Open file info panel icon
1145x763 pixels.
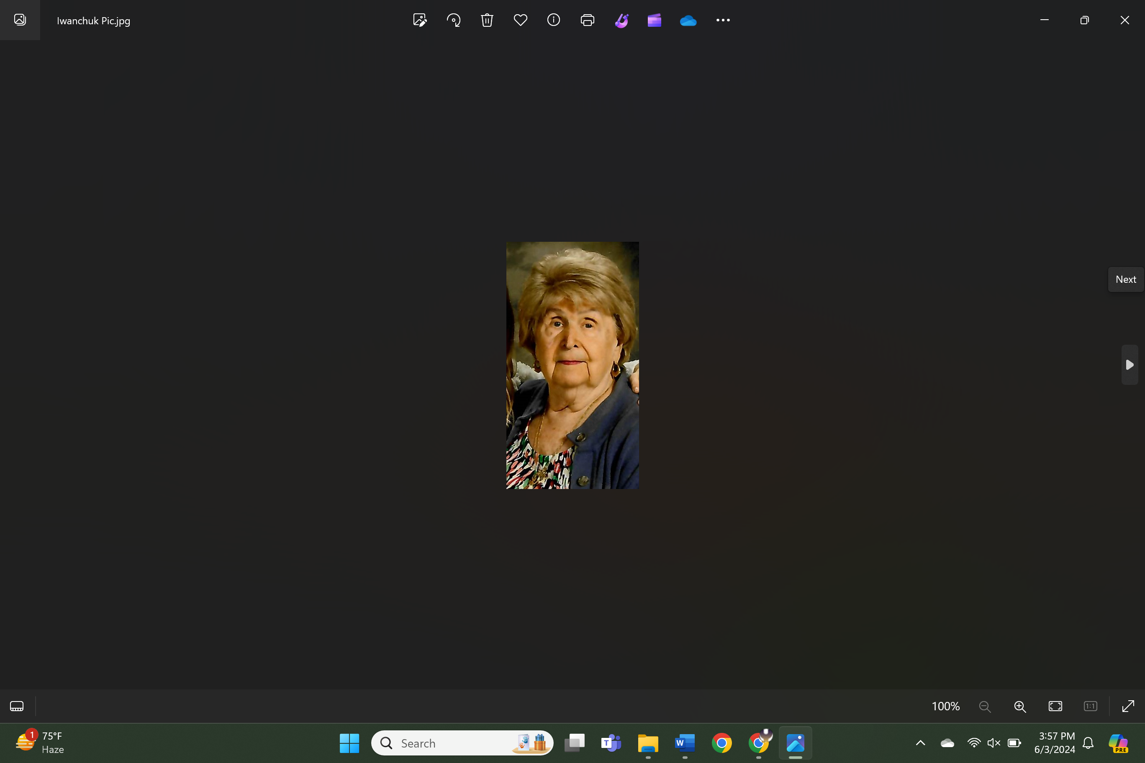[x=554, y=20]
